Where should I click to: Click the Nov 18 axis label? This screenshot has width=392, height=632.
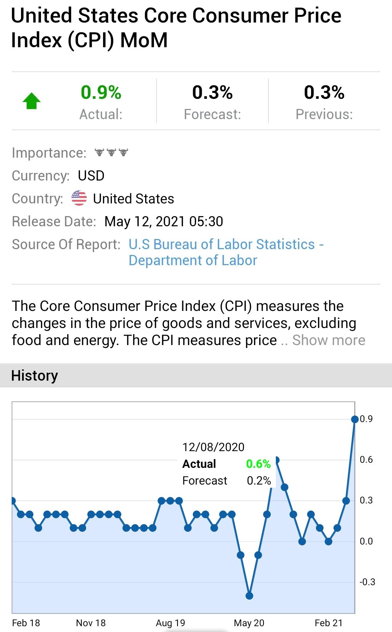[91, 623]
